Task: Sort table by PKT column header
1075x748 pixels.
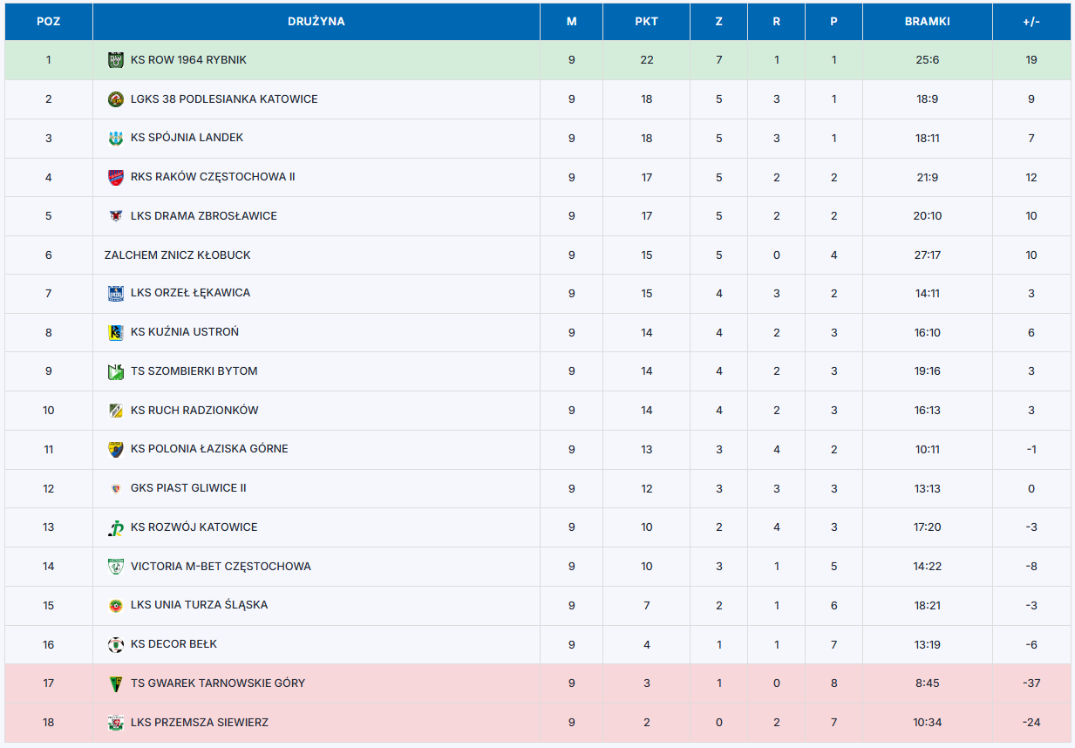Action: (x=646, y=22)
